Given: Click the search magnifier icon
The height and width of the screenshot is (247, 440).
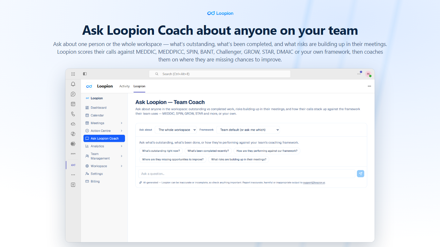Looking at the screenshot, I should click(x=157, y=74).
